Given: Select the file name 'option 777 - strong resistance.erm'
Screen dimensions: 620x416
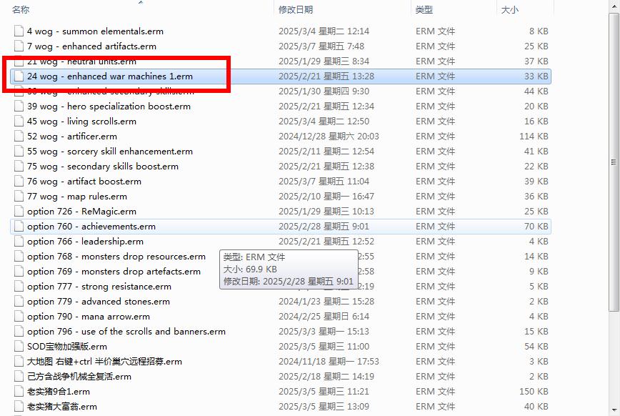Looking at the screenshot, I should (x=99, y=287).
